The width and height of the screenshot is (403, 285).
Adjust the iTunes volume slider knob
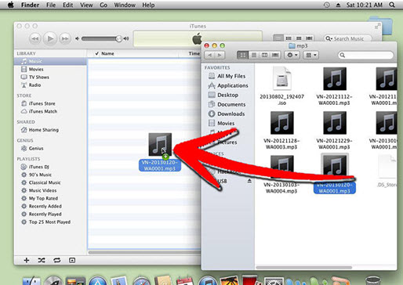click(x=119, y=38)
